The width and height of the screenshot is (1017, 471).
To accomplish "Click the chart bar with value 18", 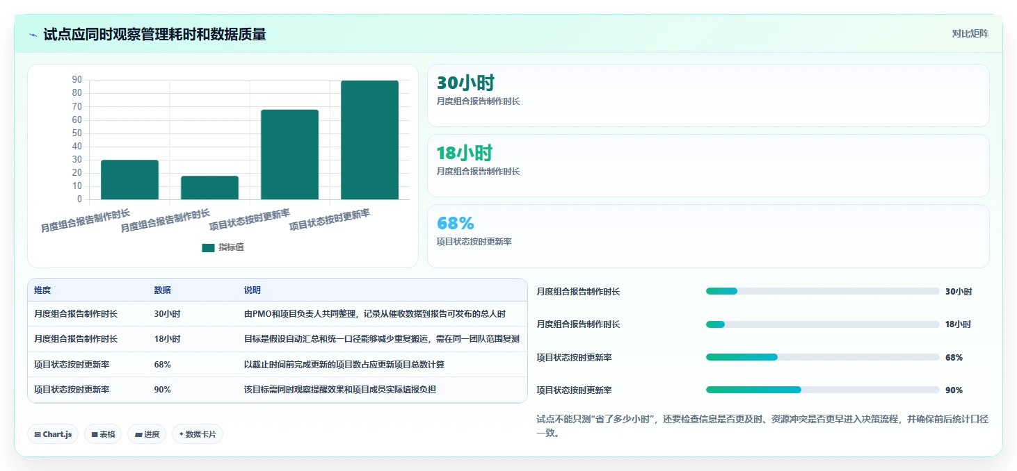I will [209, 188].
